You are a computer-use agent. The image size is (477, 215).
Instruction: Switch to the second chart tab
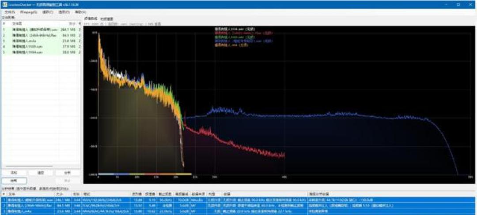[x=107, y=19]
